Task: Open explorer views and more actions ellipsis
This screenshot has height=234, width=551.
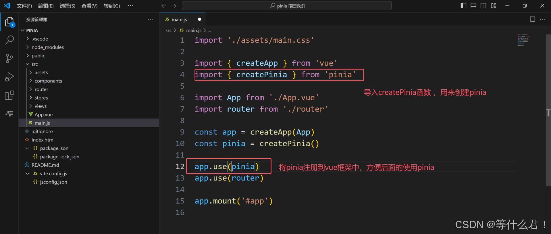Action: (x=150, y=19)
